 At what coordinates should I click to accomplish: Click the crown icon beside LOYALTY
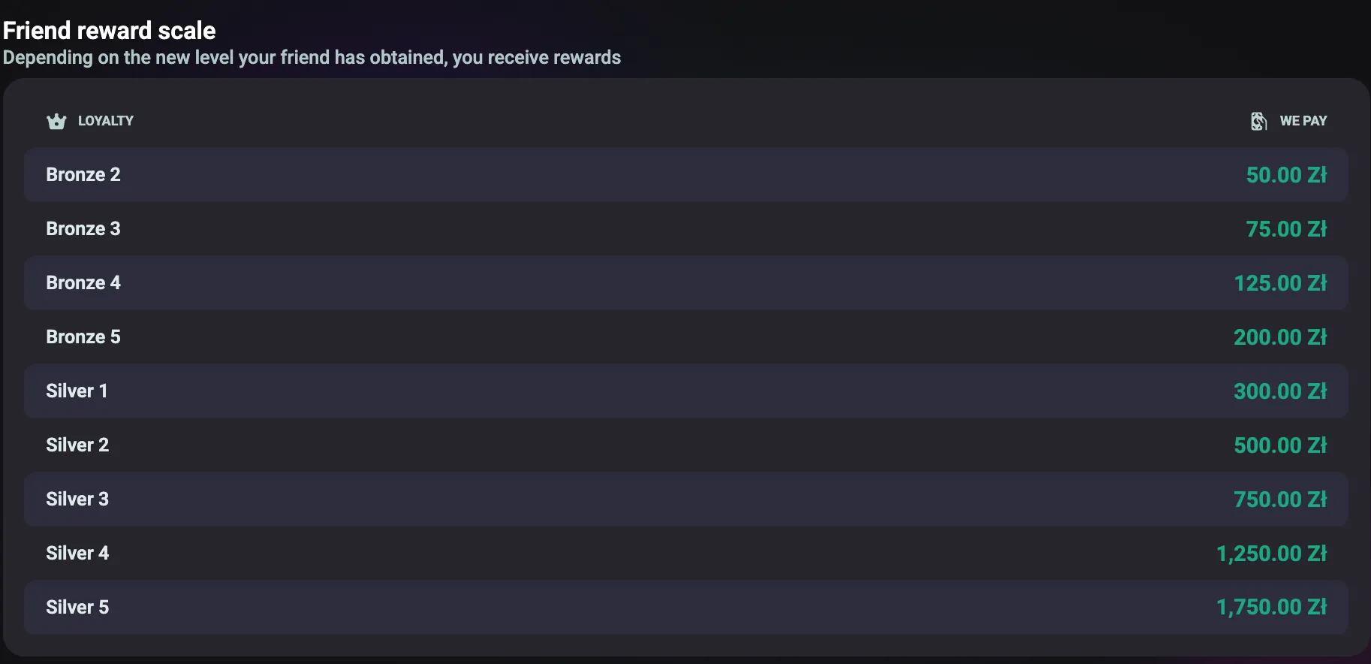(56, 121)
